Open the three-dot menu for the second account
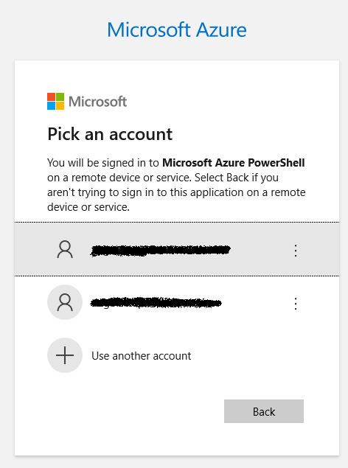The image size is (348, 468). coord(296,304)
